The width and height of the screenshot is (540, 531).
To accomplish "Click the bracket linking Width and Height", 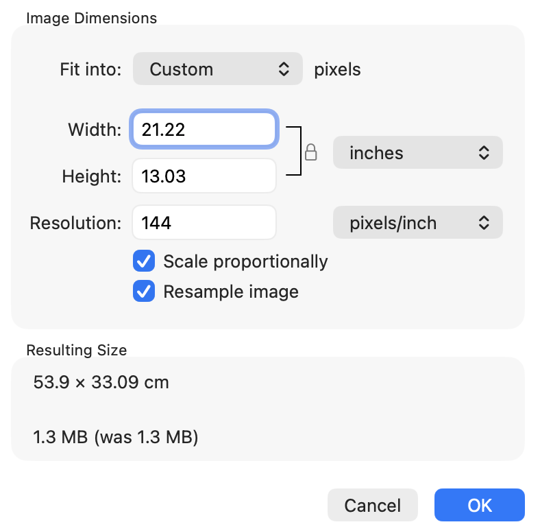I will [x=294, y=151].
